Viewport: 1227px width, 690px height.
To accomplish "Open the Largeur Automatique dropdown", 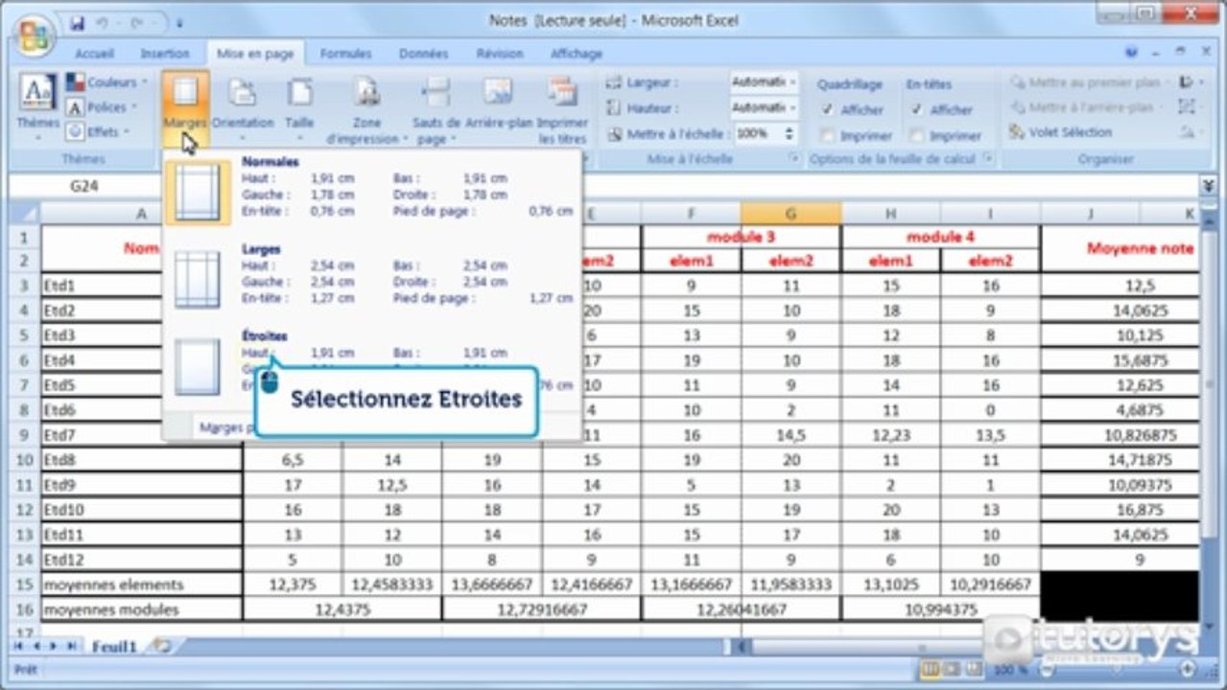I will tap(764, 82).
